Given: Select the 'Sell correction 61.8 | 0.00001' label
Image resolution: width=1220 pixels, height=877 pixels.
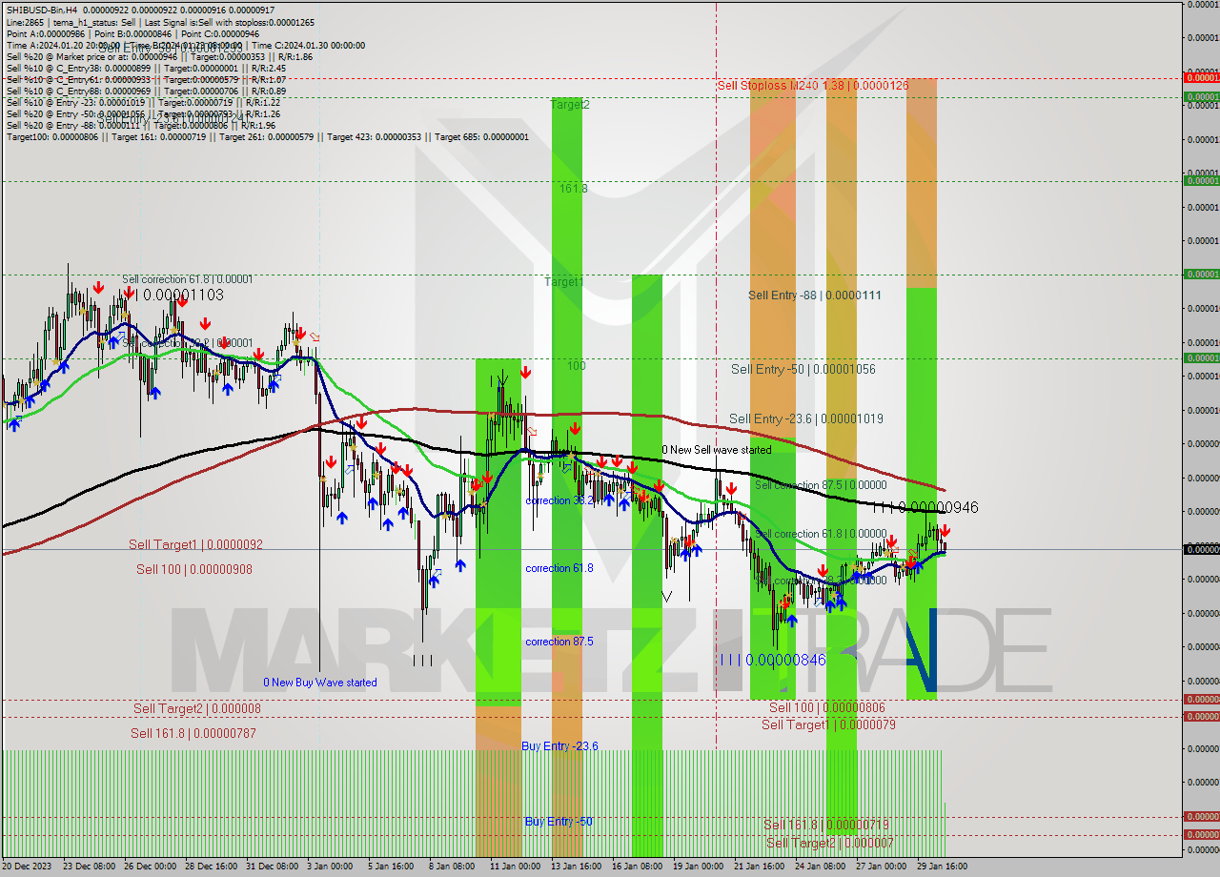Looking at the screenshot, I should pos(188,279).
